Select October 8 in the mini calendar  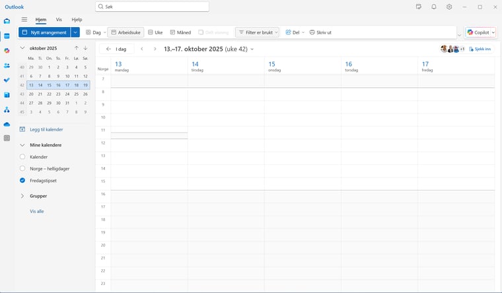49,76
